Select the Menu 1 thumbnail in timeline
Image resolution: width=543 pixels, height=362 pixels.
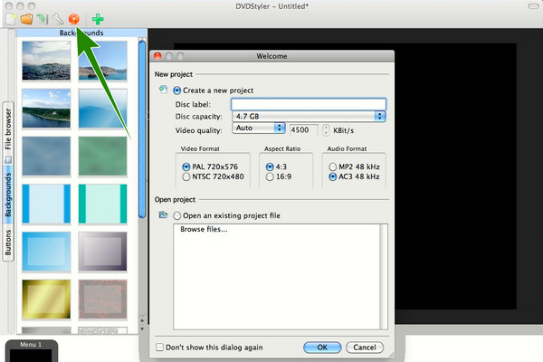coord(31,351)
